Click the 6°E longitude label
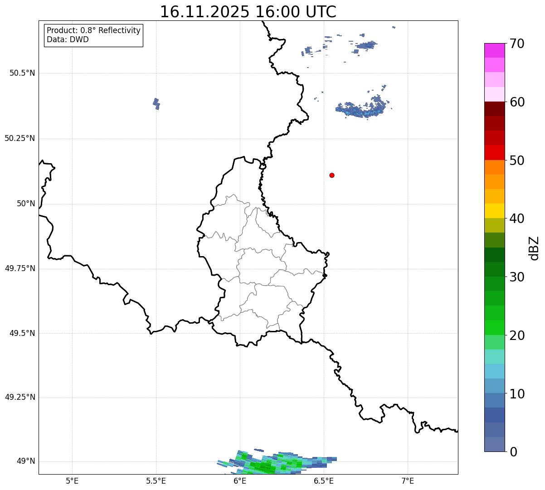The image size is (545, 490). click(x=240, y=480)
